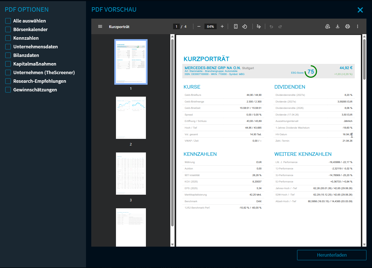Open the PDF viewer more actions menu

[x=358, y=26]
